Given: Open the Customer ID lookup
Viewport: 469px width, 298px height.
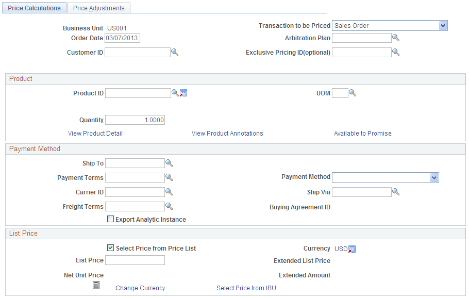Looking at the screenshot, I should click(175, 52).
